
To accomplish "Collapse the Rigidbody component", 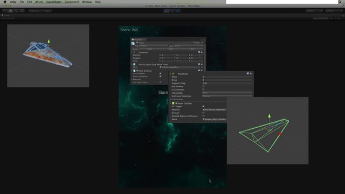I will (170, 74).
